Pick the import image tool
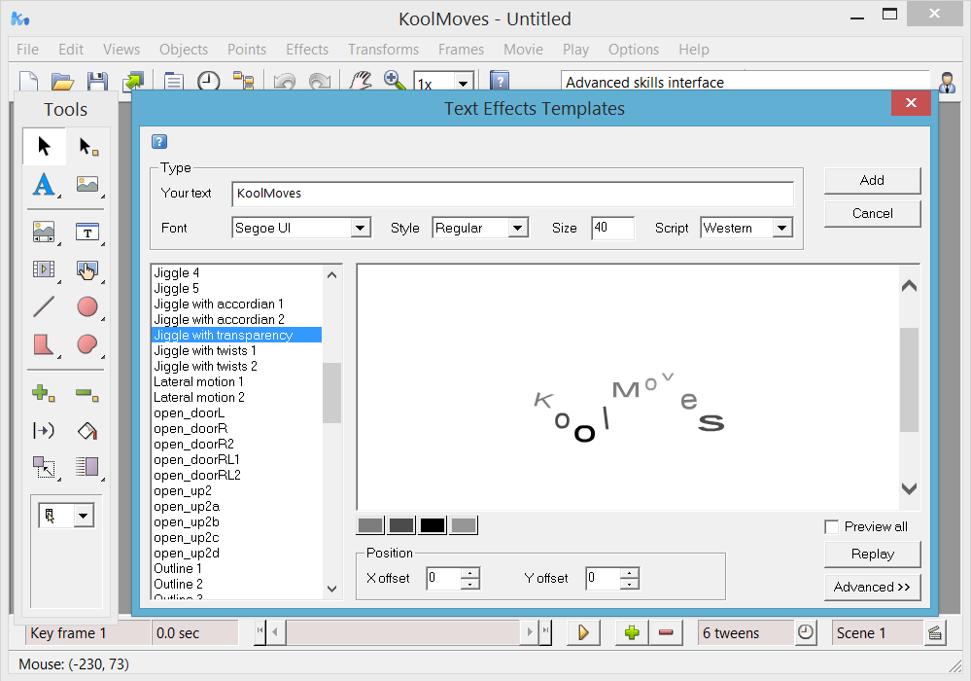 click(x=87, y=184)
